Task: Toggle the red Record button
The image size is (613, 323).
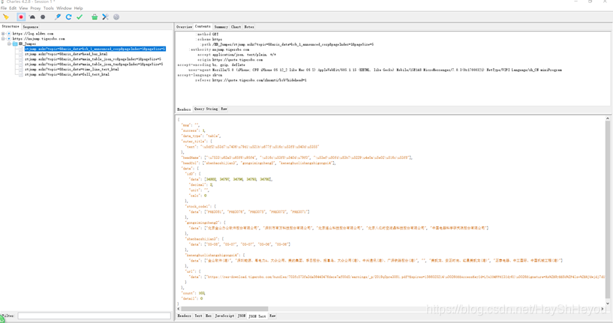Action: (x=21, y=16)
